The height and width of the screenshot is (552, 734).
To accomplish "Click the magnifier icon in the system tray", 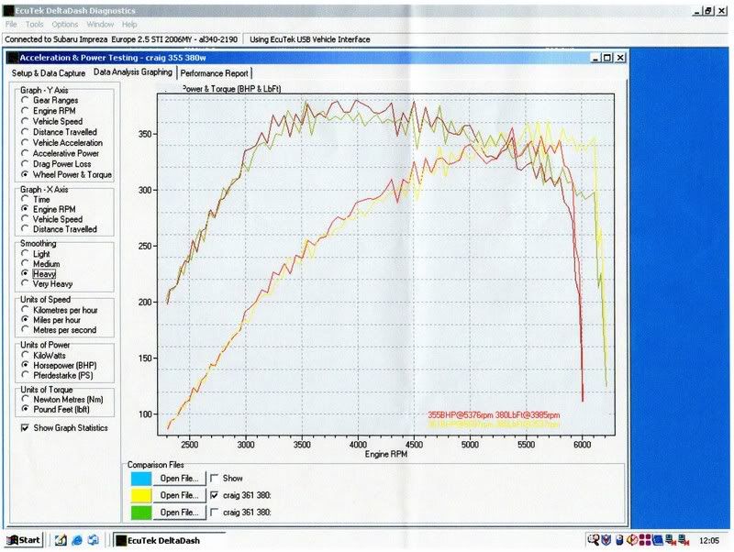I will pos(593,540).
